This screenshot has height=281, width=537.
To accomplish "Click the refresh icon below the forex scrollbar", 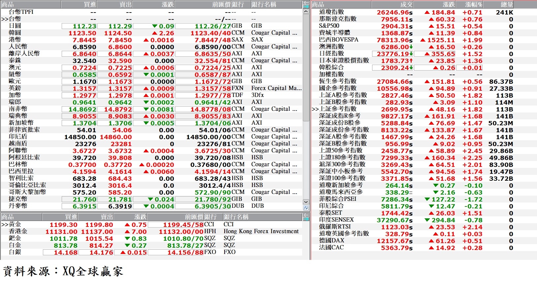I will pos(306,208).
